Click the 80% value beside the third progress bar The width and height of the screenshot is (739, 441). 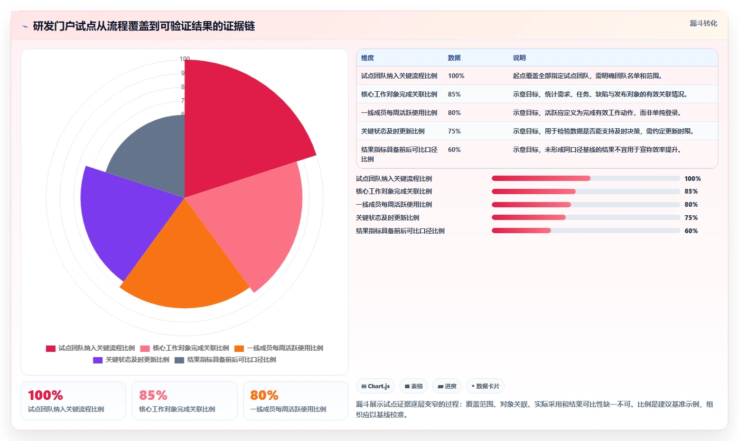[x=691, y=205]
